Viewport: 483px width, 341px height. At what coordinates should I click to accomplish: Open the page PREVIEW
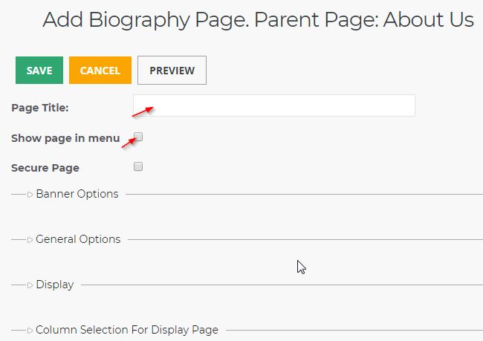[x=172, y=71]
